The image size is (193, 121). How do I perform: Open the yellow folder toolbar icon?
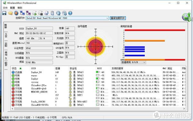[11, 13]
